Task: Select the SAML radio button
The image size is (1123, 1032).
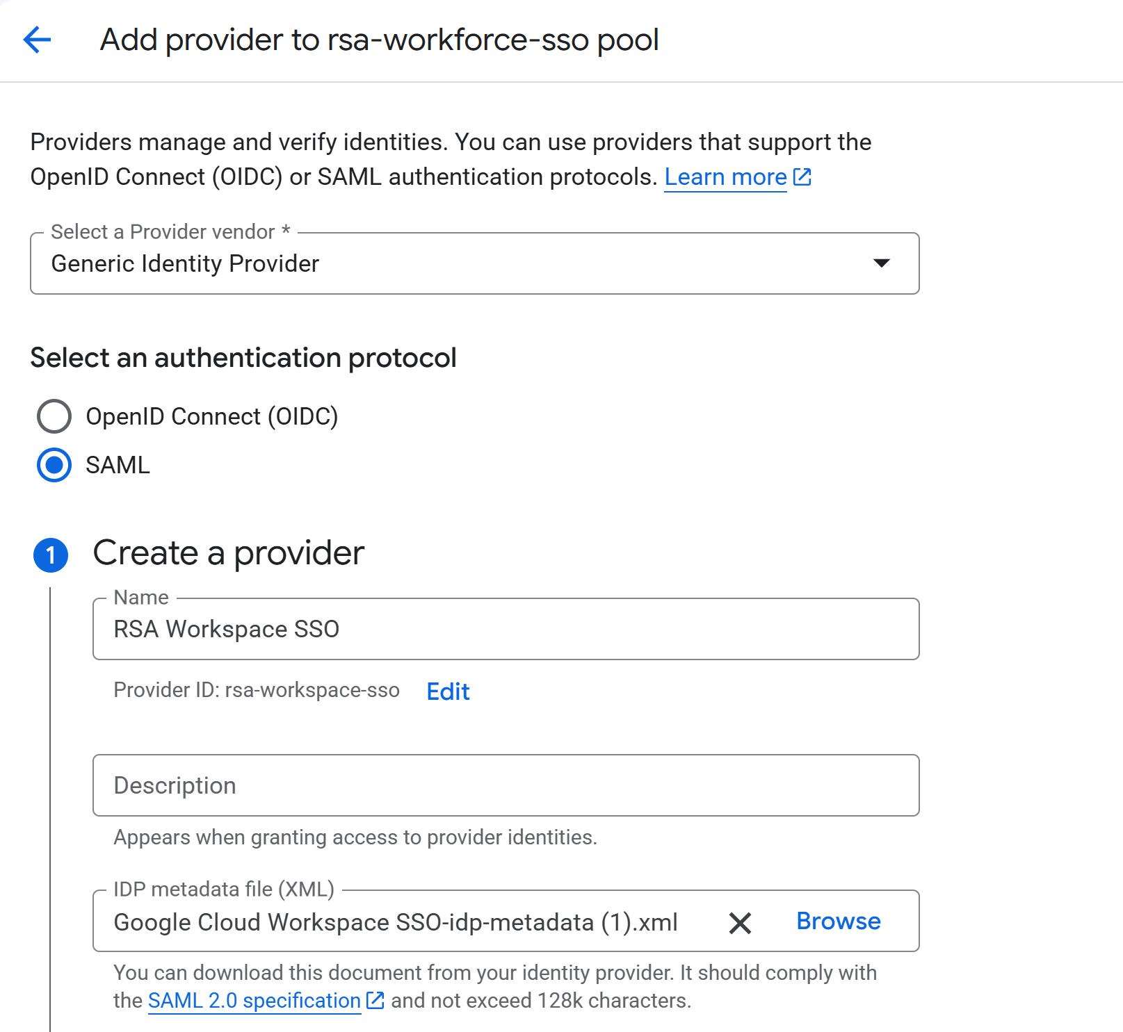Action: (54, 465)
